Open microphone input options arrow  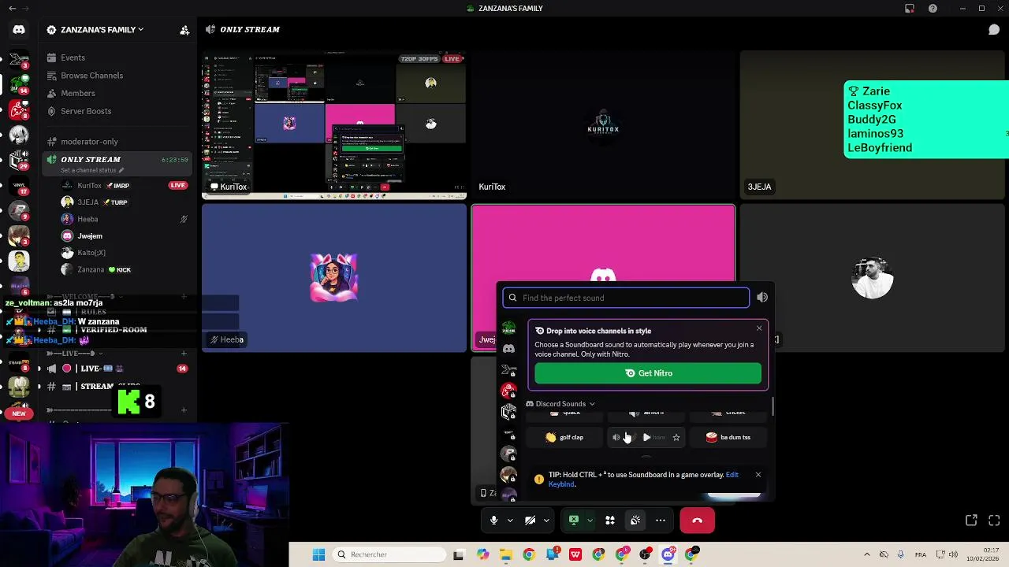(510, 521)
